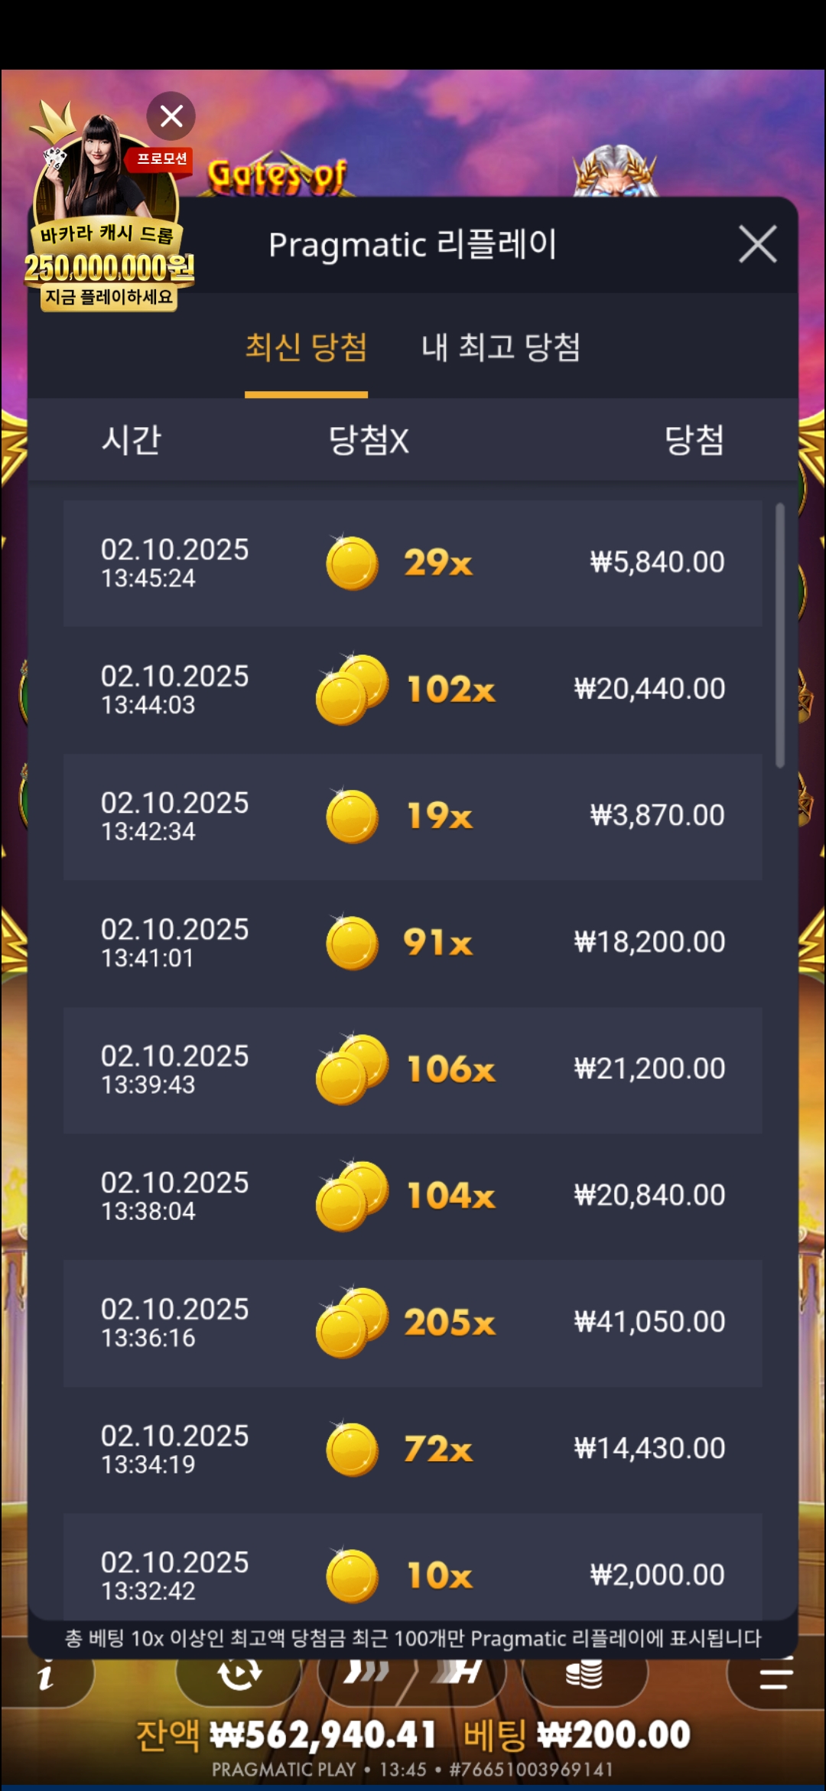Open the hamburger menu icon

776,1676
